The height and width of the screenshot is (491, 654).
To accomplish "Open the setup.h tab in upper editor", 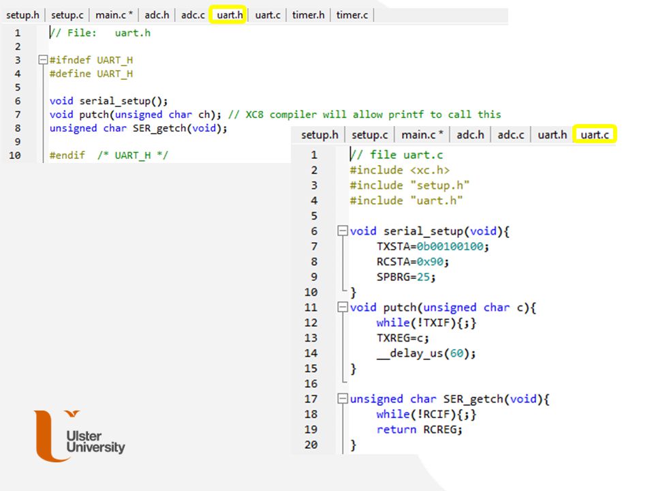I will pos(22,15).
